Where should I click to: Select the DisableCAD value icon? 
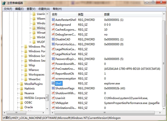tap(53, 39)
